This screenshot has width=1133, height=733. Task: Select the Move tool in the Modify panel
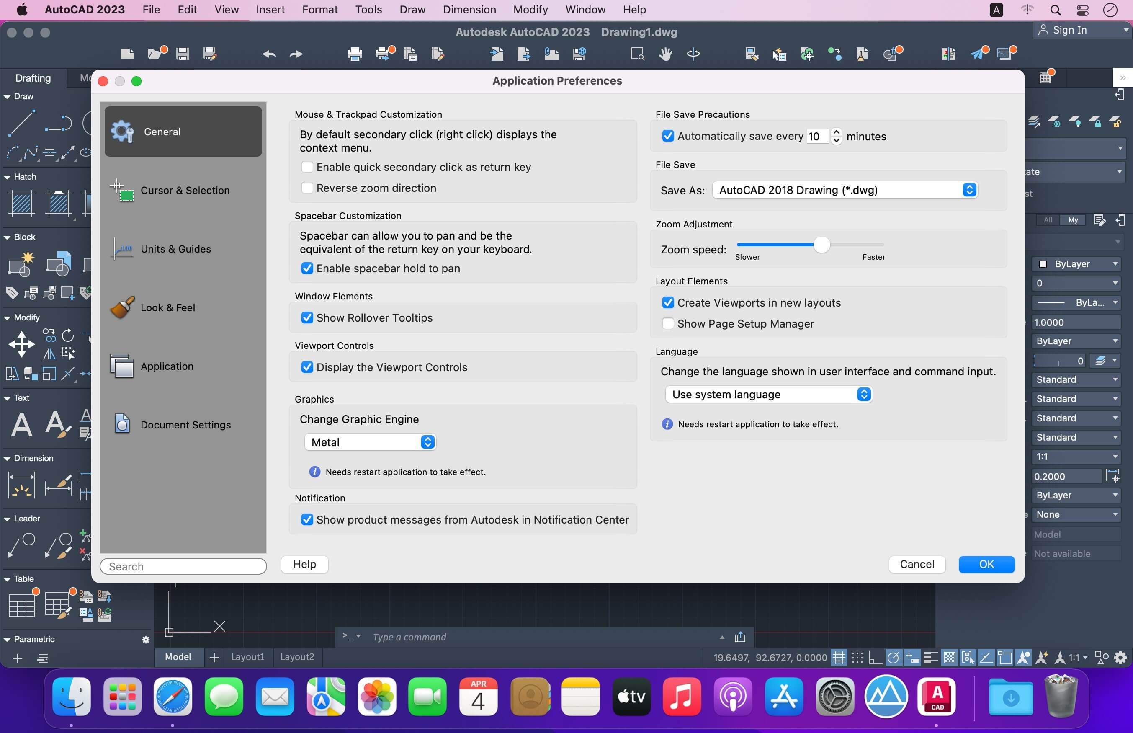click(x=21, y=343)
